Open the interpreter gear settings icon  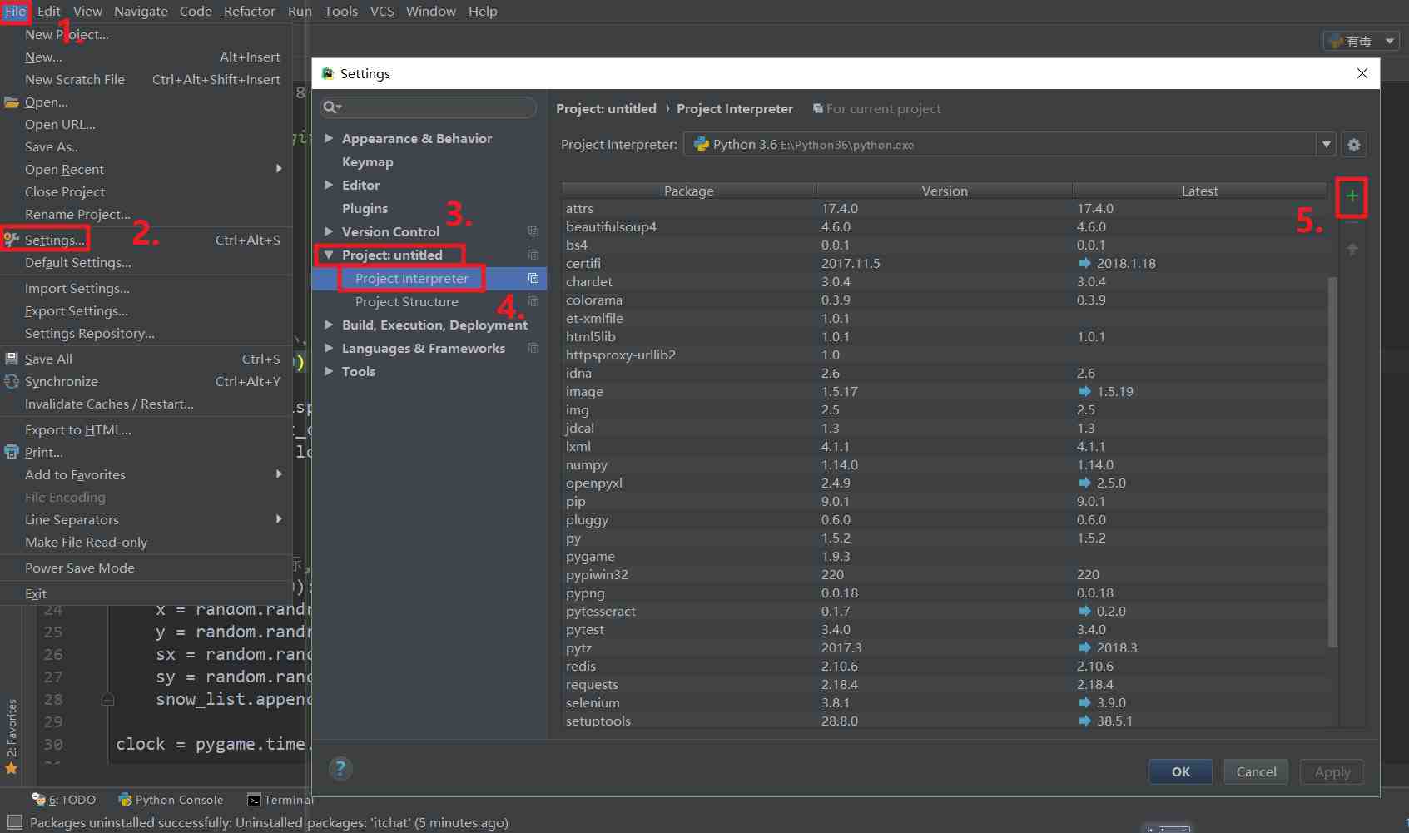tap(1354, 145)
